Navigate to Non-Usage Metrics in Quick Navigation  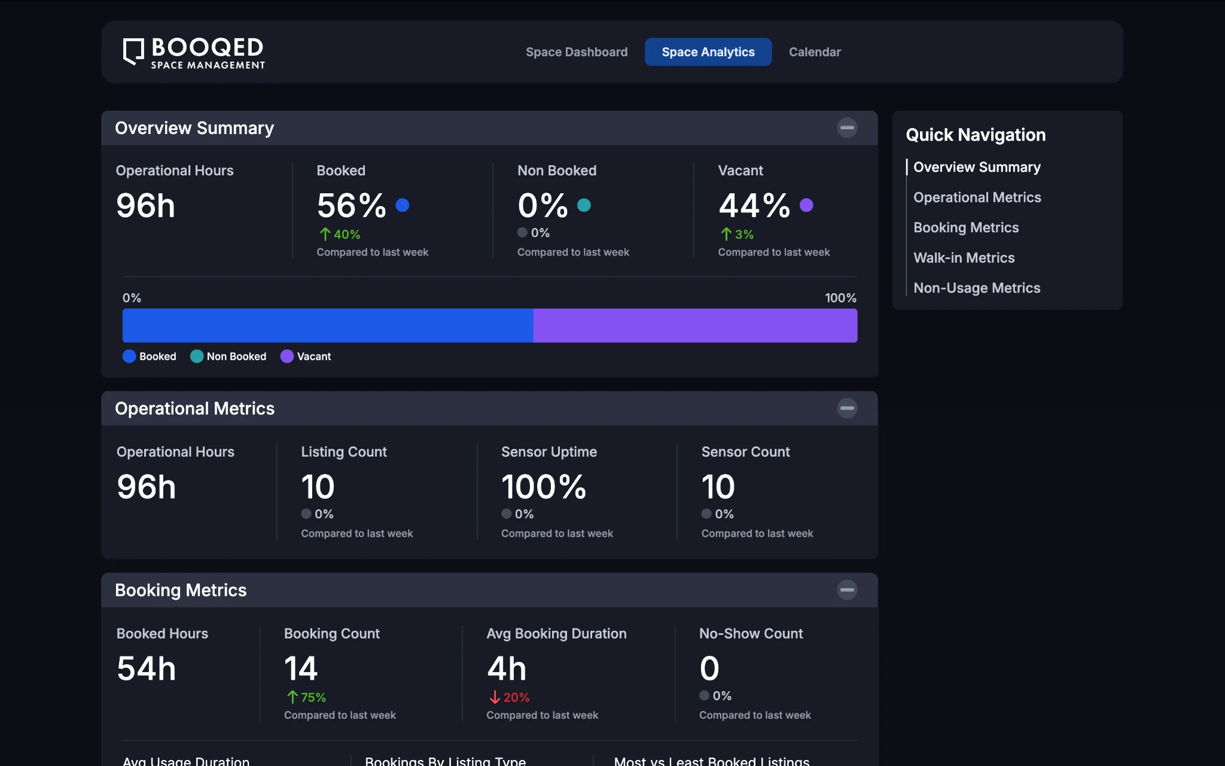pyautogui.click(x=977, y=288)
